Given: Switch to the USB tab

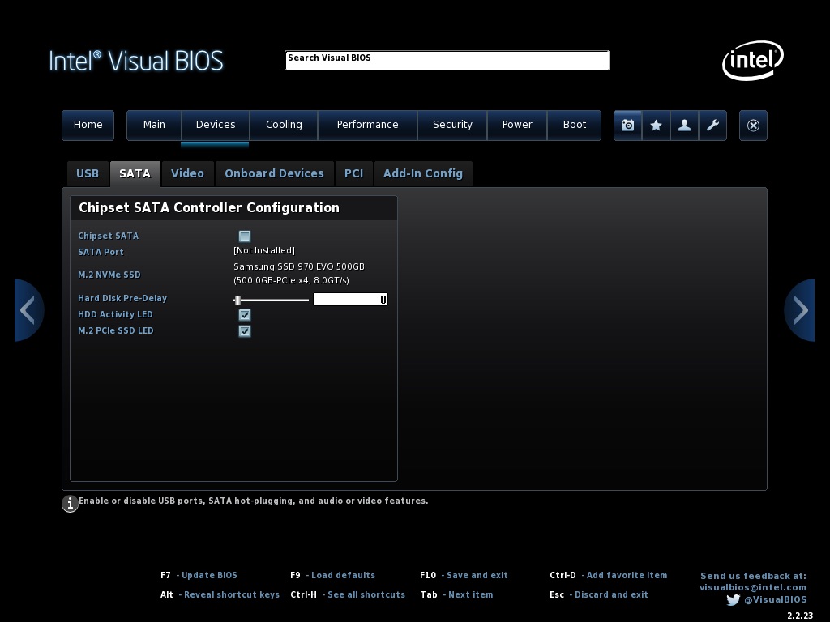Looking at the screenshot, I should pyautogui.click(x=88, y=174).
